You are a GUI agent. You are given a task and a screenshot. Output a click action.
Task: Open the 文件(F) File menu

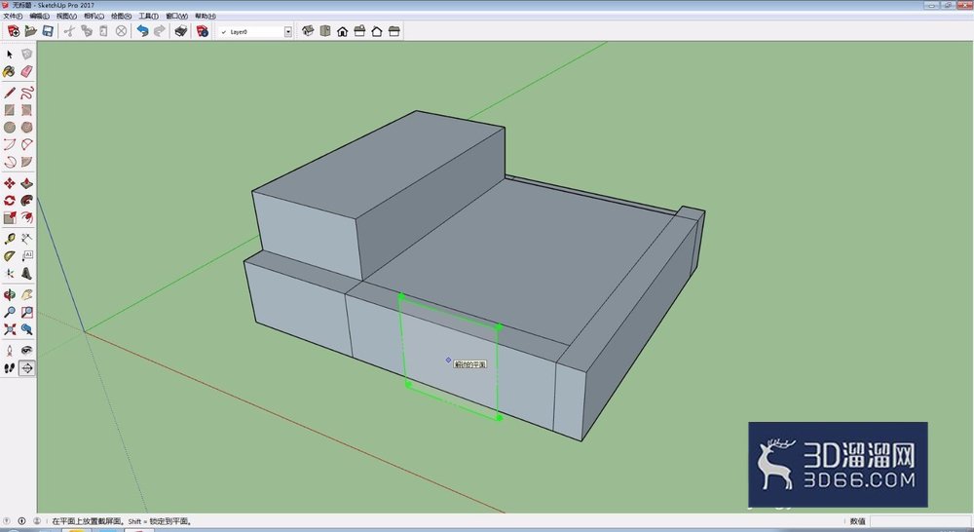coord(13,17)
